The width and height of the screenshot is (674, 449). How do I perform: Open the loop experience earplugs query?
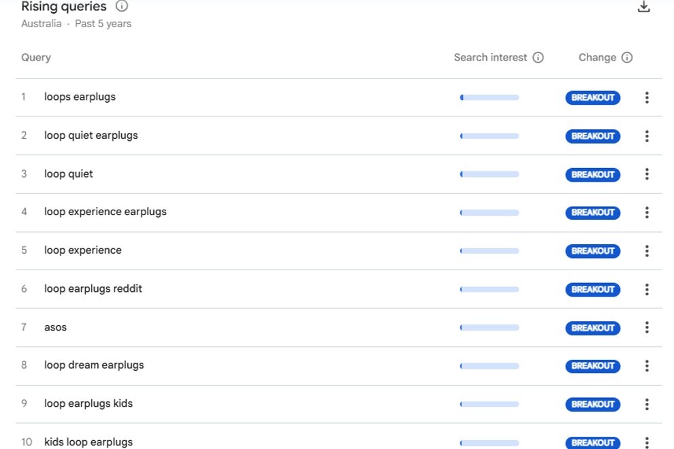(x=106, y=212)
